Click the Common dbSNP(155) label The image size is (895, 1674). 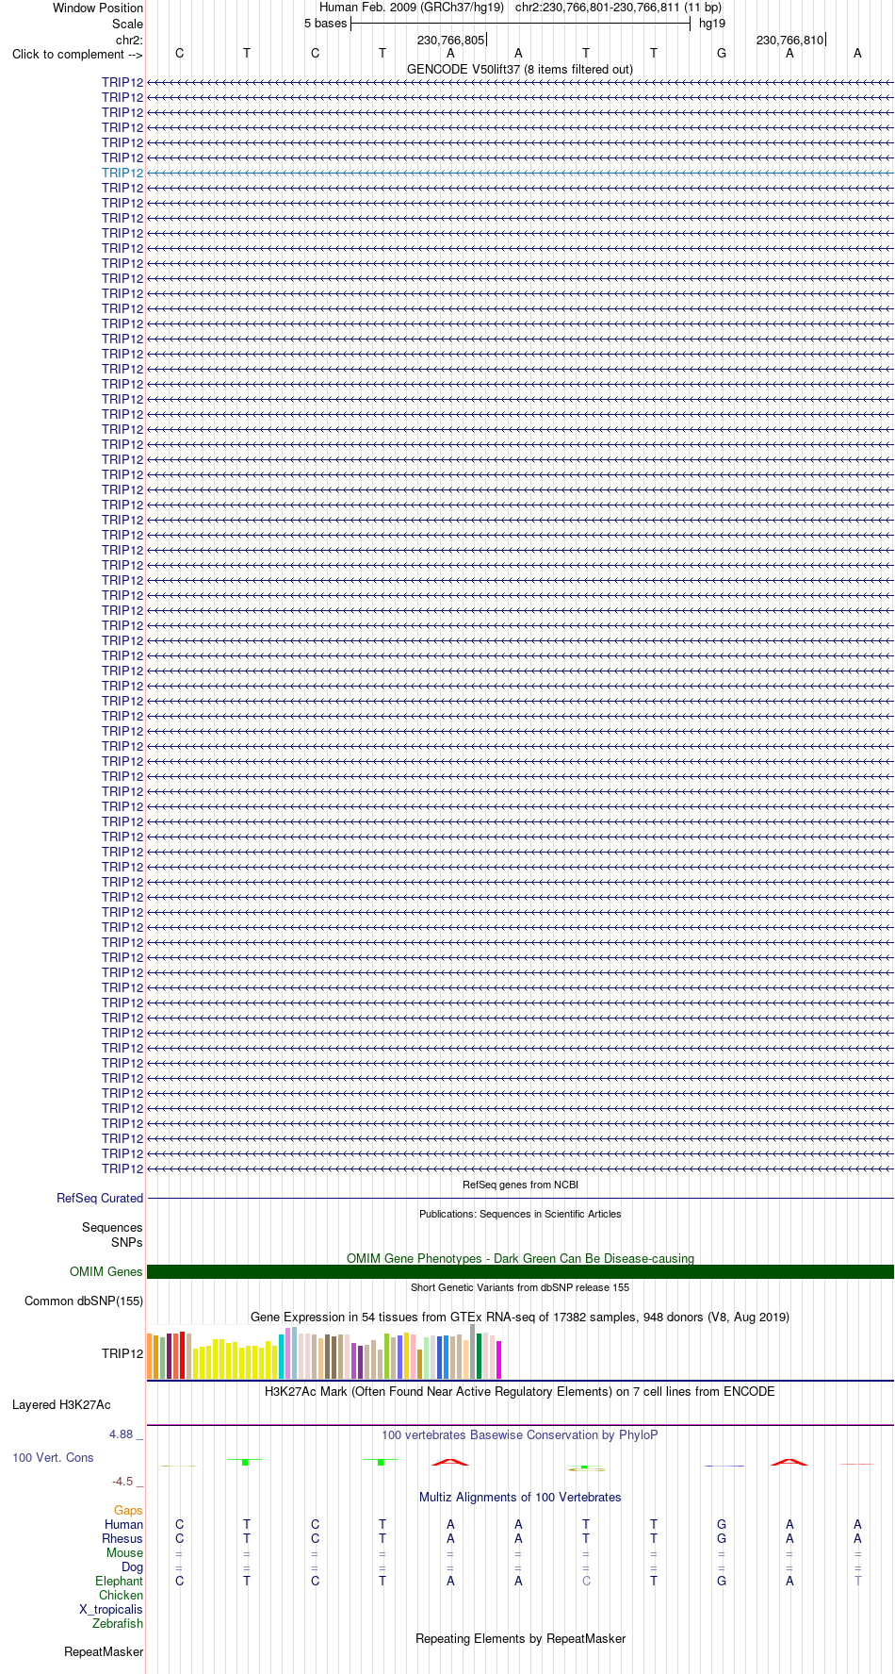84,1301
